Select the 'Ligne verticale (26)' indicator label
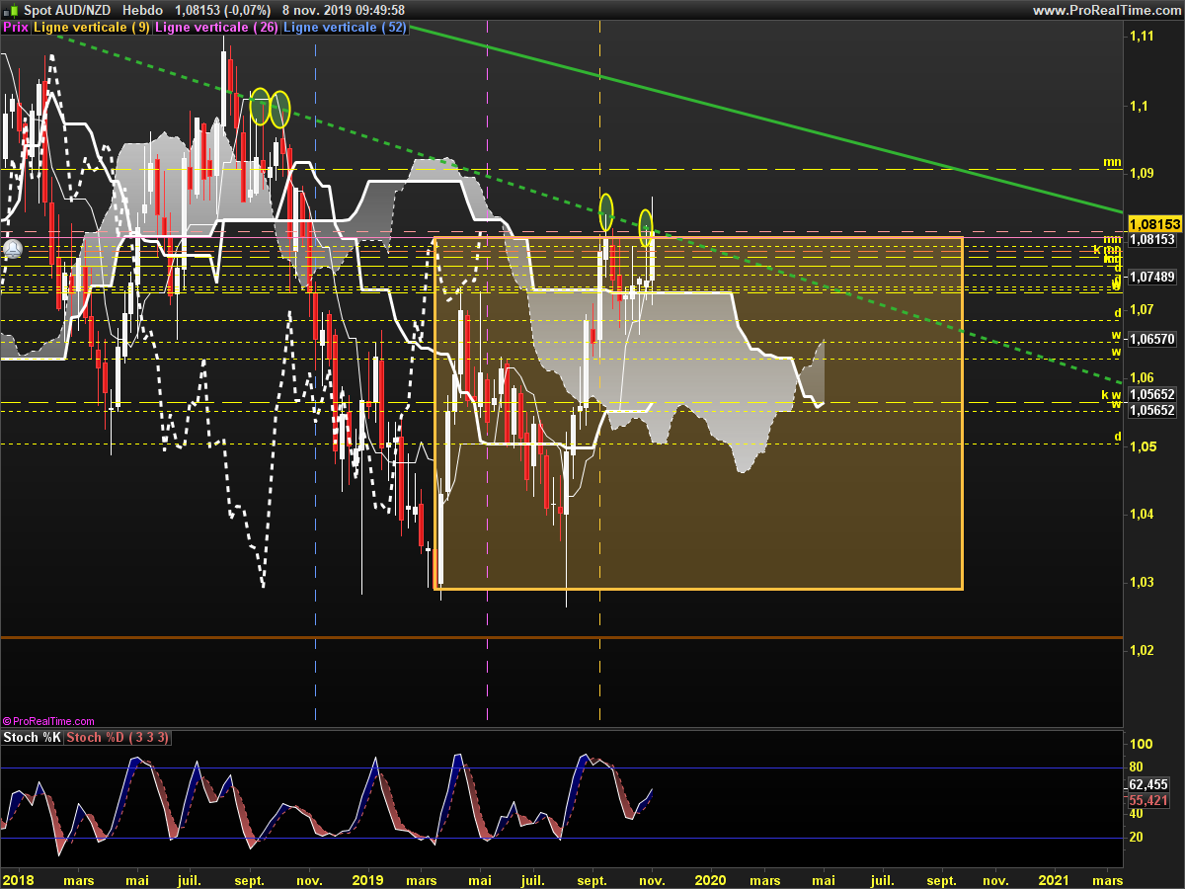The image size is (1185, 889). pyautogui.click(x=217, y=28)
